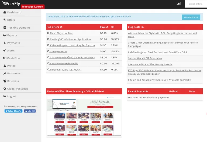
Task: Open 'Interview With An Offer: Beauty Bakerie'
Action: coord(150,64)
